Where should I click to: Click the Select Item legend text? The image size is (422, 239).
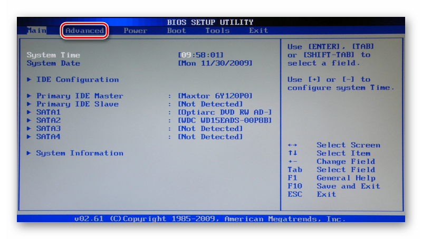tap(343, 153)
